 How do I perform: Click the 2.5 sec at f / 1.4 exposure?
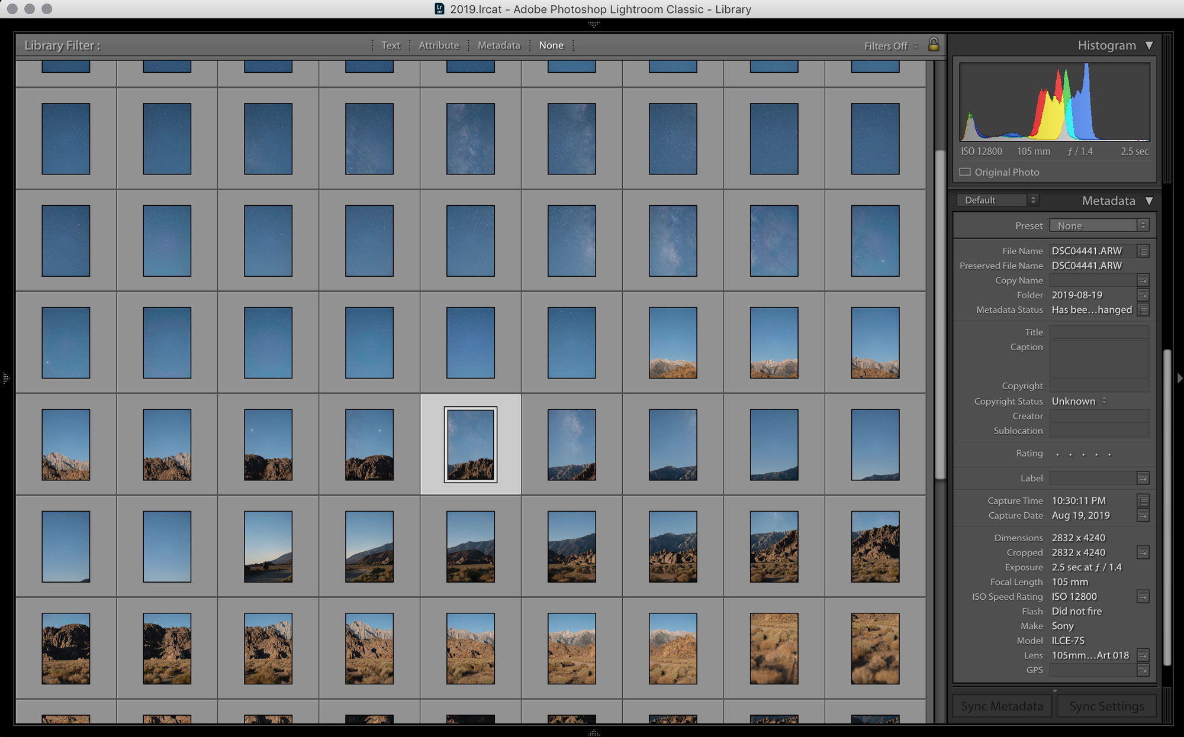tap(1086, 567)
